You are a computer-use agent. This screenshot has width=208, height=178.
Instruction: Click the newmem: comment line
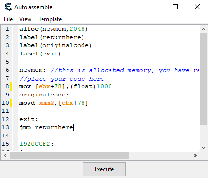coord(110,70)
